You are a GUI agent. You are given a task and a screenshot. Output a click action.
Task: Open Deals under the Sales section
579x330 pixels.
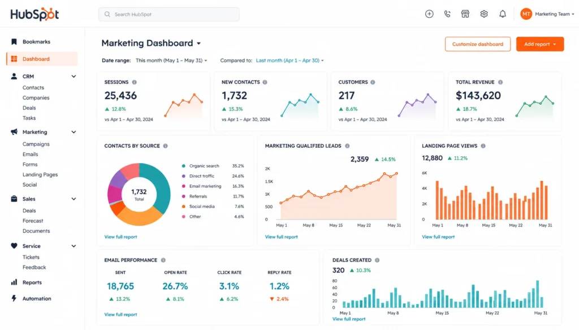[x=29, y=211]
